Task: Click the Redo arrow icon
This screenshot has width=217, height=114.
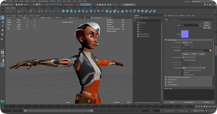Action: [x=27, y=5]
